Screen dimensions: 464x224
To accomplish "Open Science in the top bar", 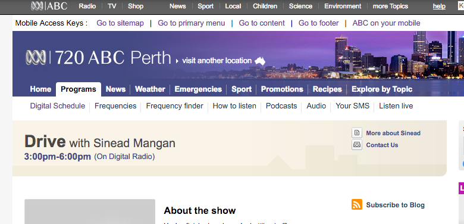I will point(300,6).
